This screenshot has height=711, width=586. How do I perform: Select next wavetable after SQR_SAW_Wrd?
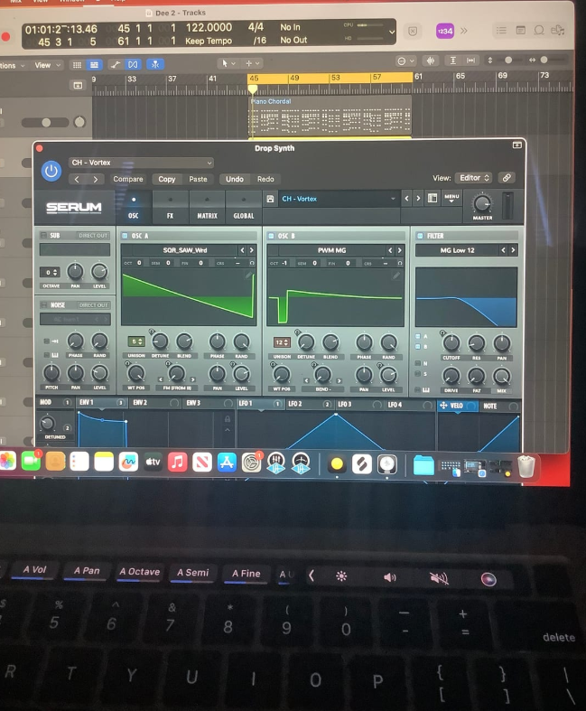(252, 250)
